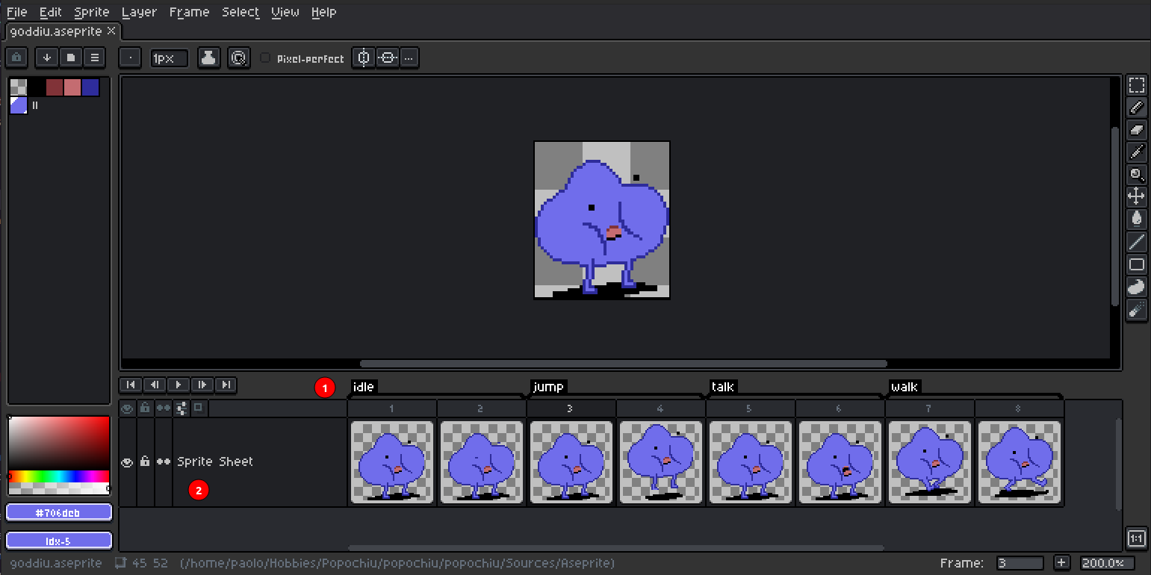Select the Sprite Sheet layer name
Screen dimensions: 1151x575
click(215, 461)
